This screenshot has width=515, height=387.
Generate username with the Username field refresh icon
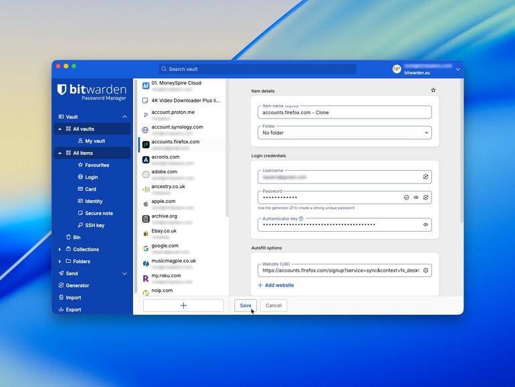pos(425,177)
